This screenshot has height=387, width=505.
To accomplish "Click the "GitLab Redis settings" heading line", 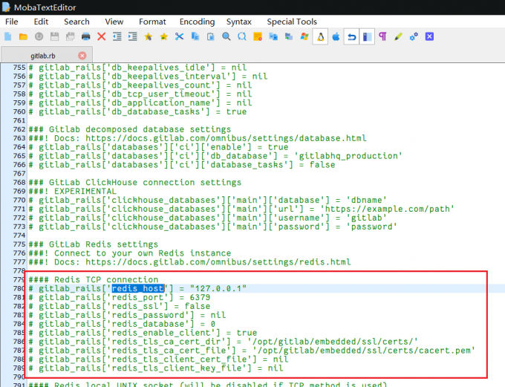I will 94,244.
